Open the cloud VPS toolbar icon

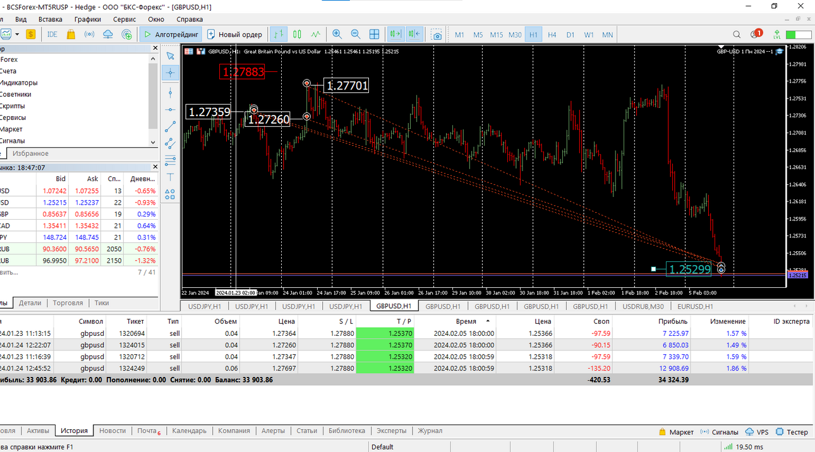pyautogui.click(x=108, y=34)
